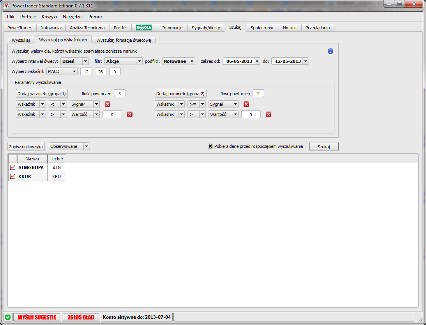The height and width of the screenshot is (325, 426).
Task: Open the Koszyki menu
Action: pos(49,17)
